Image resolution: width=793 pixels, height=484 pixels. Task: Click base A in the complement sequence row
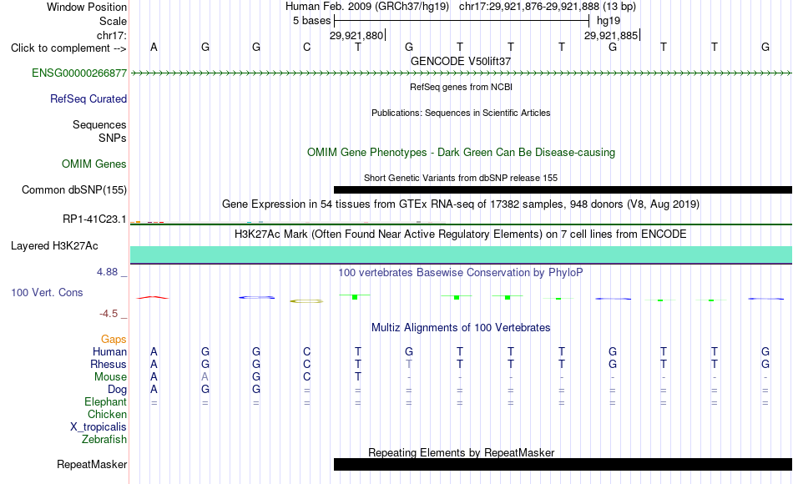click(154, 47)
